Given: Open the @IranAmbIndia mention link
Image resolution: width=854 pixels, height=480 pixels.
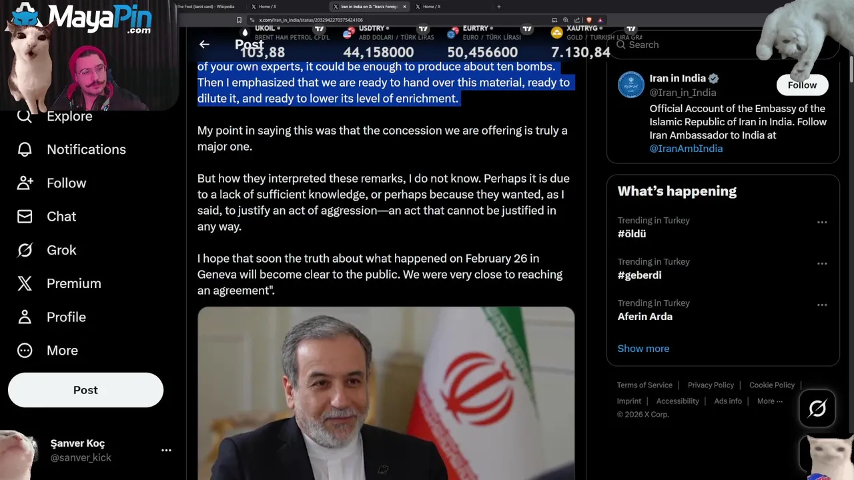Looking at the screenshot, I should coord(686,149).
